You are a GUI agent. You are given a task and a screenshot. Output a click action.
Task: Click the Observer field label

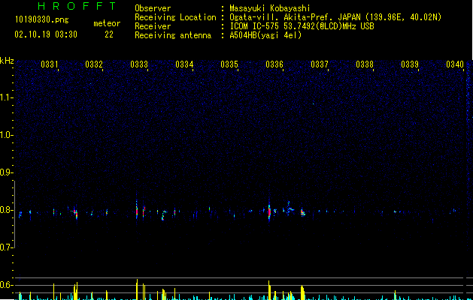153,8
